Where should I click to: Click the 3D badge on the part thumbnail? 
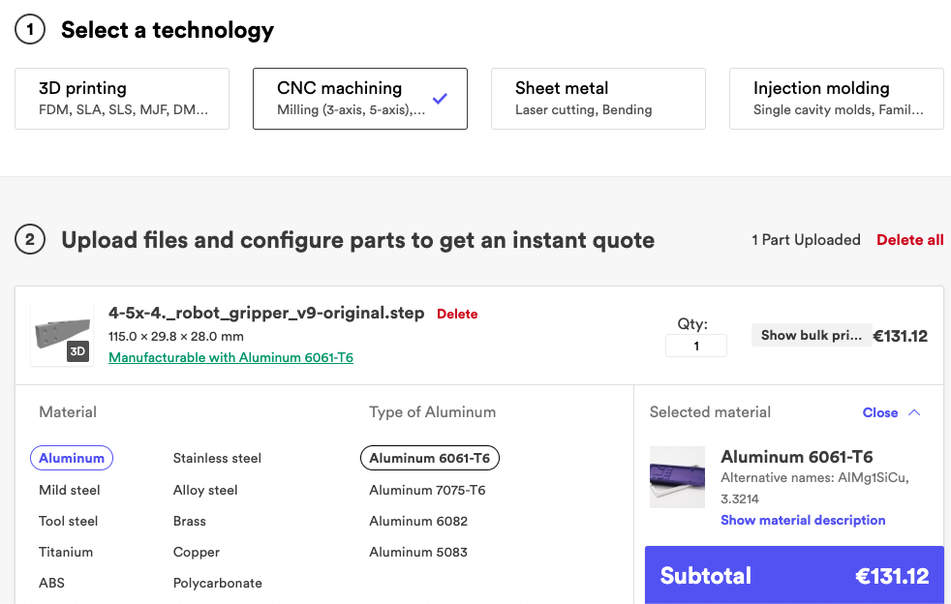pyautogui.click(x=77, y=351)
